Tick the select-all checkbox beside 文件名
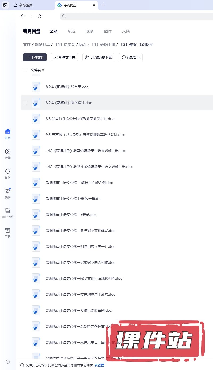This screenshot has width=213, height=370. [25, 70]
